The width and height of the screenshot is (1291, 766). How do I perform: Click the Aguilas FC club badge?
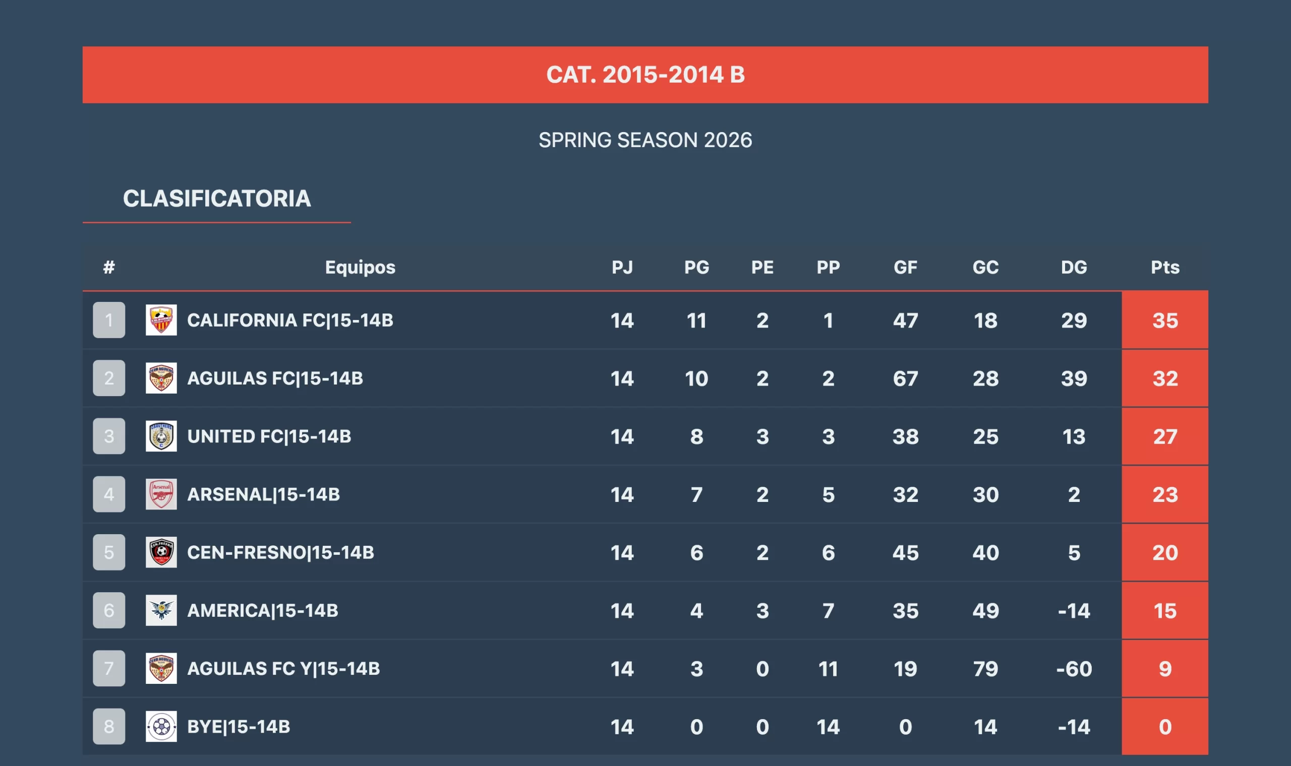(160, 378)
